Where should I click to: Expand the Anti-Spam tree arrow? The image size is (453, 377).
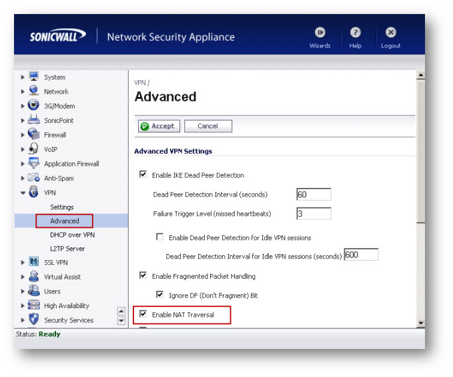pyautogui.click(x=23, y=178)
